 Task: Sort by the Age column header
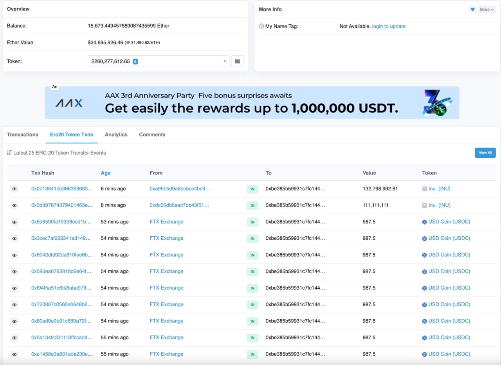106,173
